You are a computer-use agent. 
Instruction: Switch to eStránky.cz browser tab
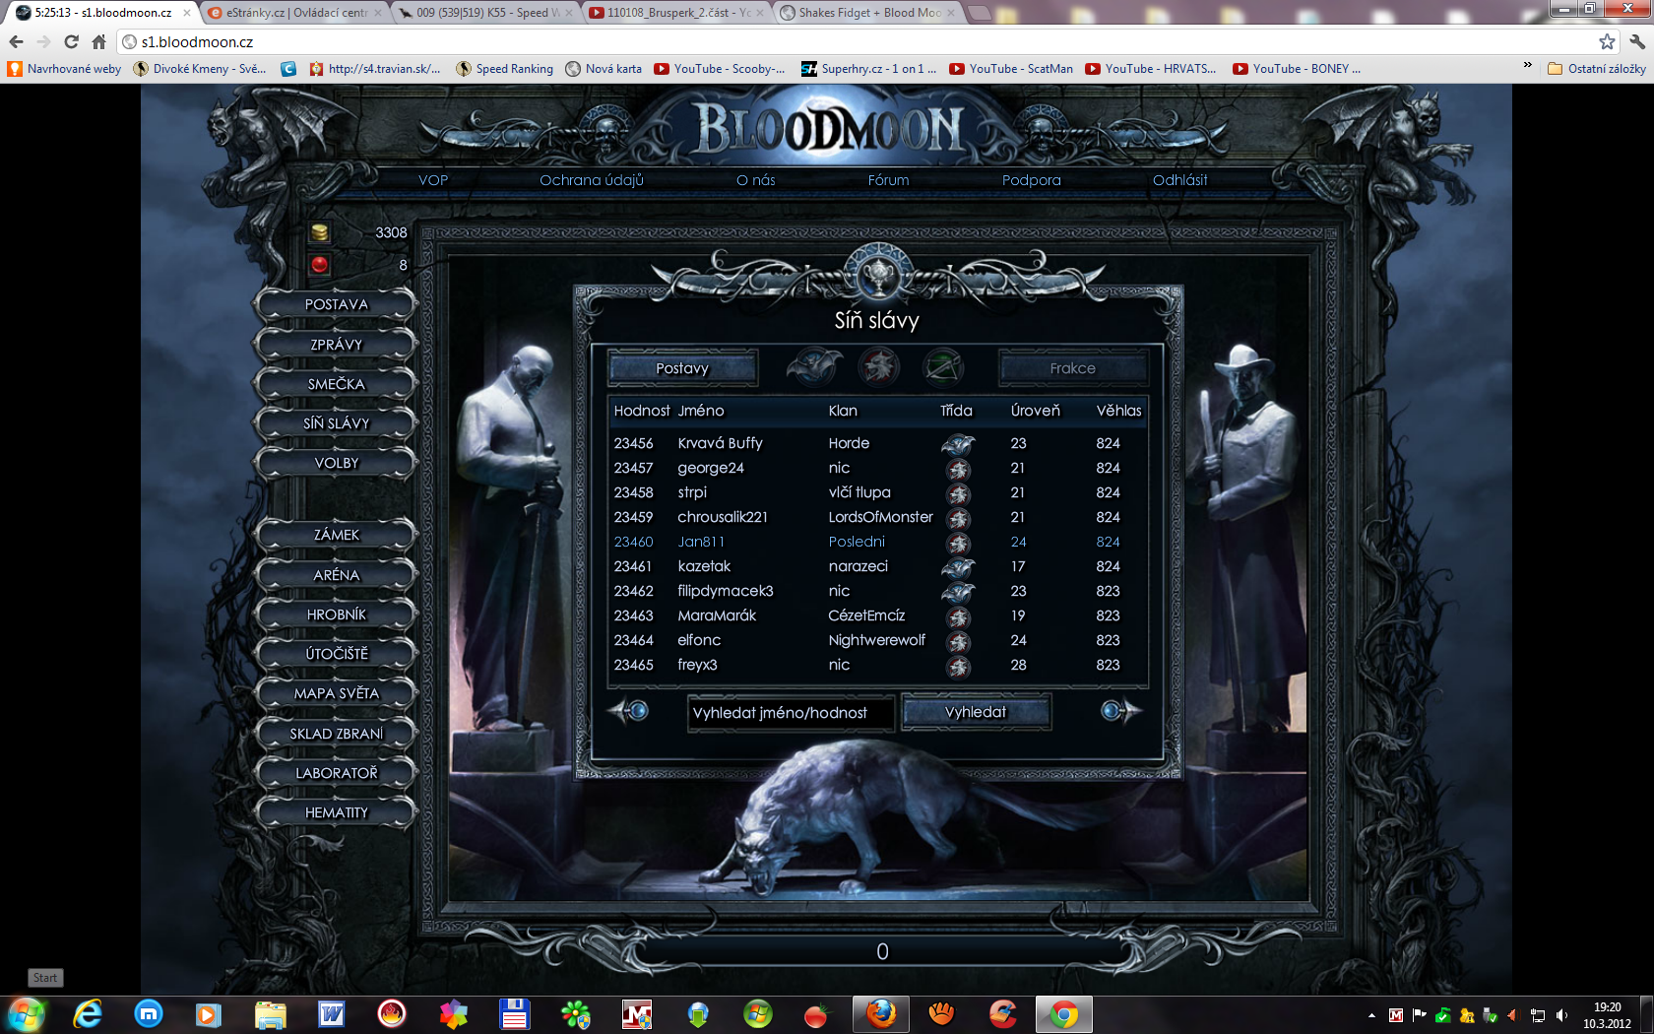293,13
